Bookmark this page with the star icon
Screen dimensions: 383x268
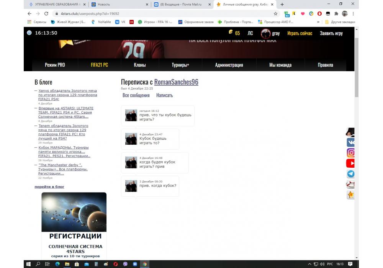(x=275, y=13)
